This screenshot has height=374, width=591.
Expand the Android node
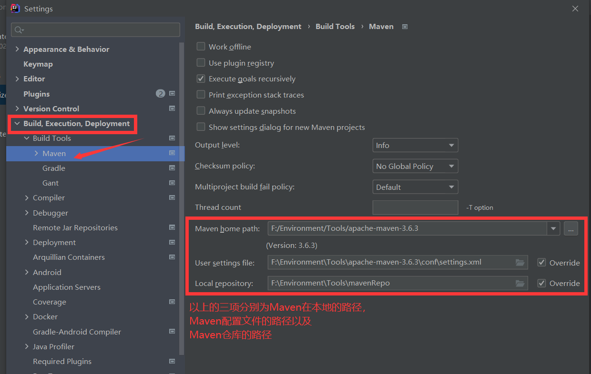click(x=27, y=272)
